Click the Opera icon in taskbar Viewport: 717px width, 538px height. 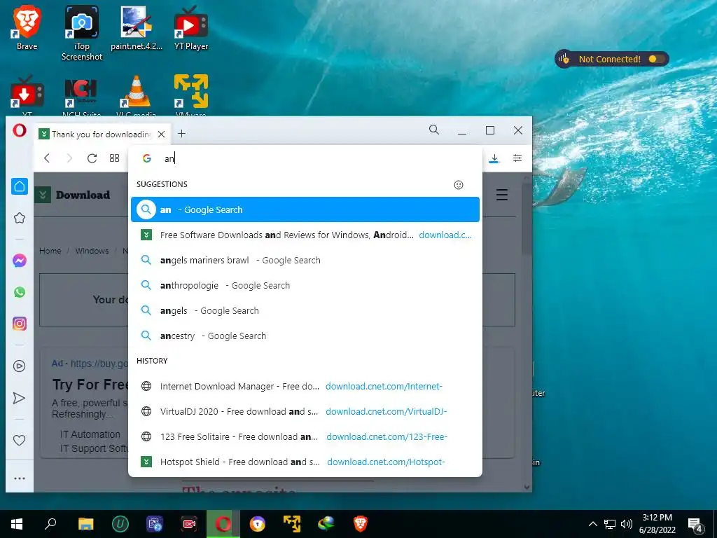coord(223,524)
